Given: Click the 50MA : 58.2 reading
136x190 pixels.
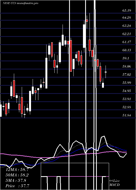Looking at the screenshot, I should click(17, 175).
